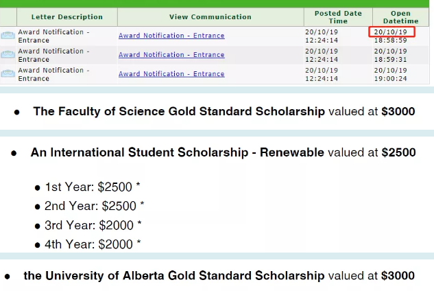Select the open datetime cell showing 19:00:24
This screenshot has width=434, height=291.
(391, 78)
